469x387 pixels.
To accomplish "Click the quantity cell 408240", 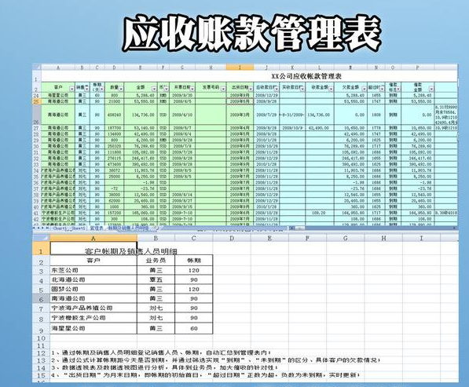I will pos(114,115).
